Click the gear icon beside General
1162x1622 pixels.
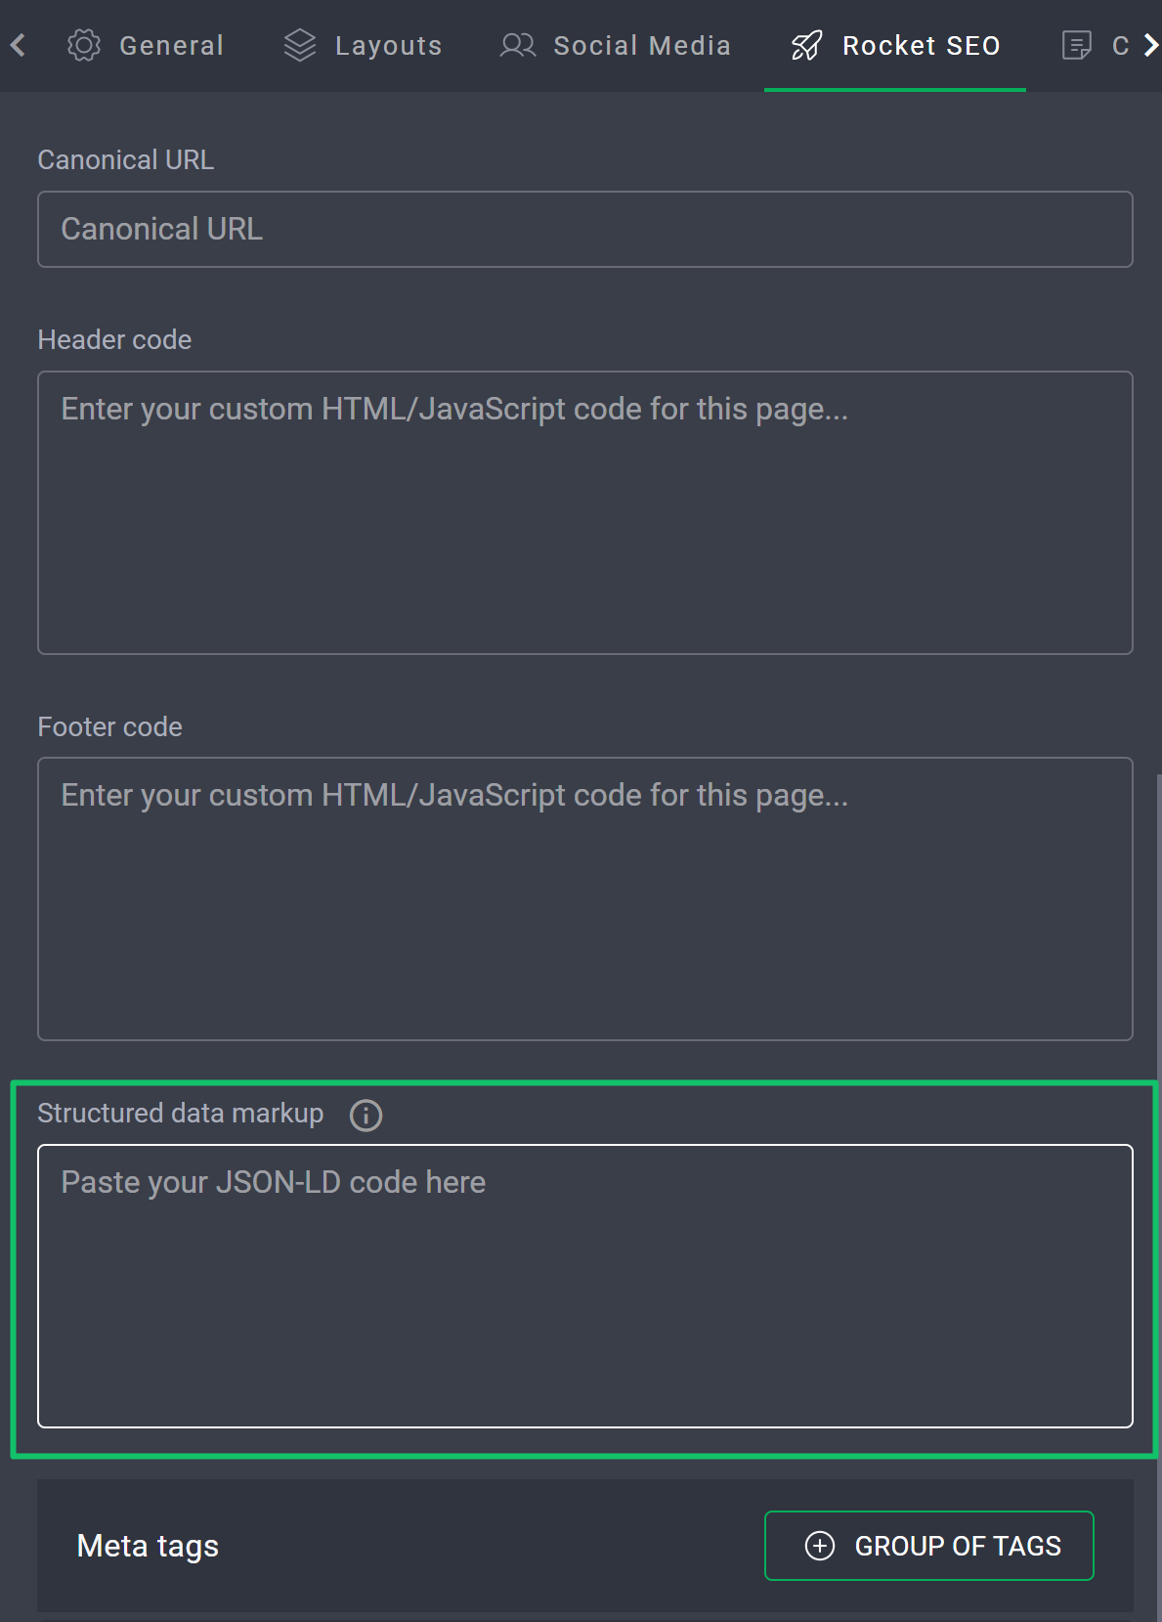point(84,45)
